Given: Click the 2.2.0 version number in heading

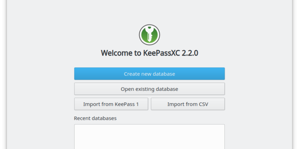Looking at the screenshot, I should coord(190,53).
